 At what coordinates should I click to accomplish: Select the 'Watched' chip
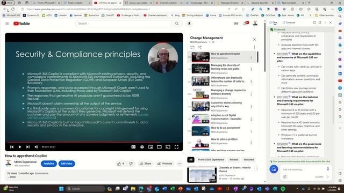tap(248, 160)
